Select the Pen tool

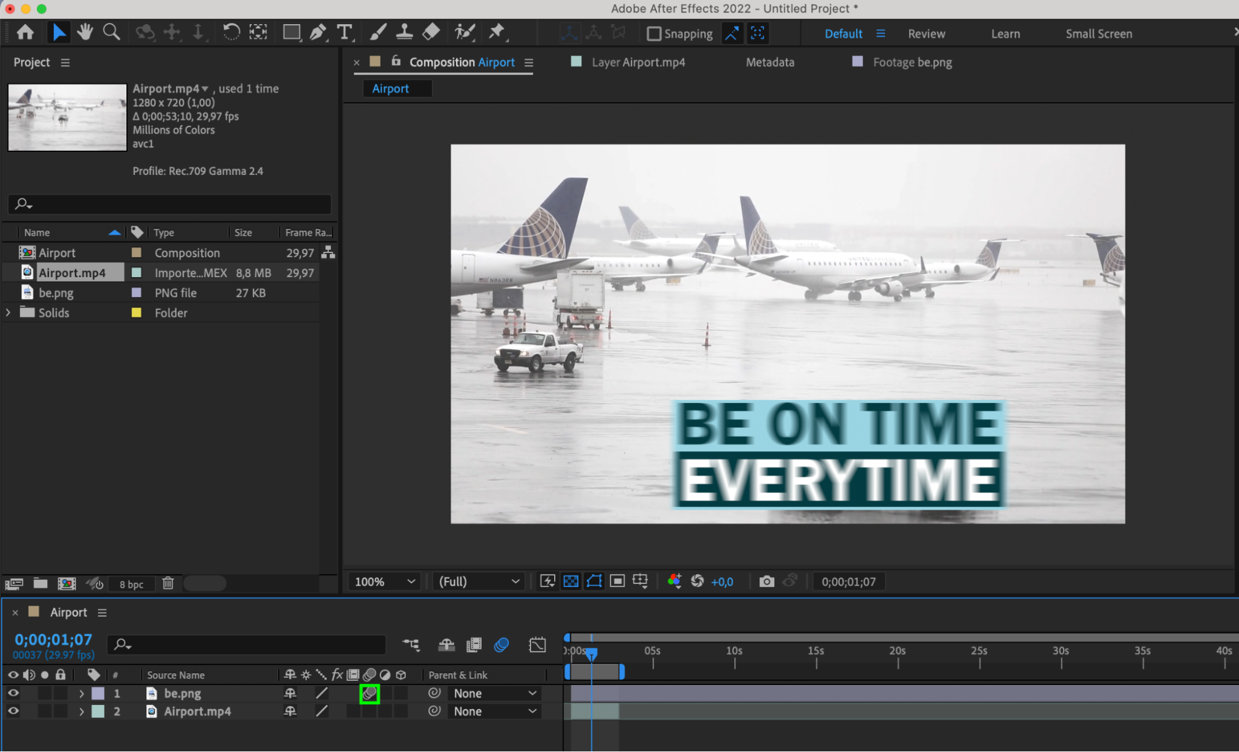(317, 32)
